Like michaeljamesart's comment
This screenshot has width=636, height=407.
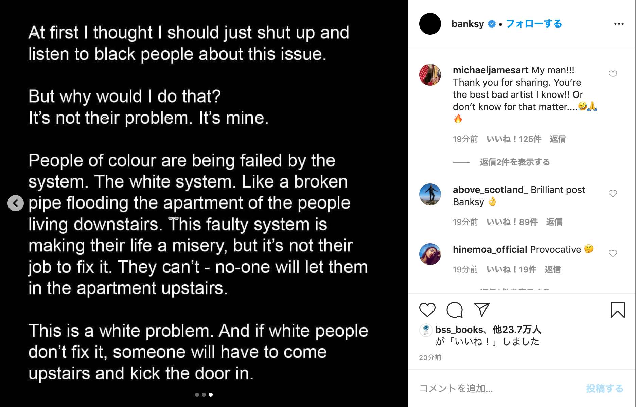coord(613,74)
